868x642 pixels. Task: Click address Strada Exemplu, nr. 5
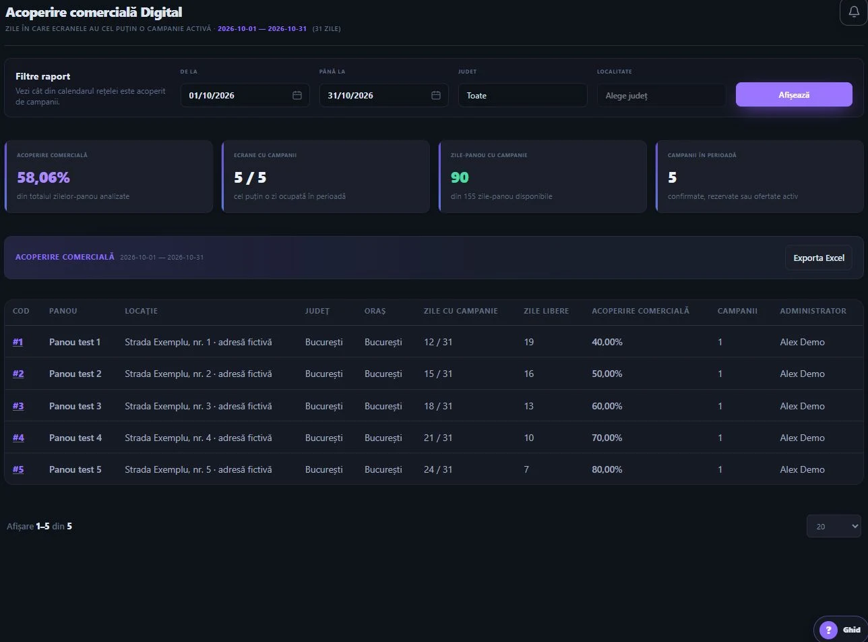click(x=198, y=469)
